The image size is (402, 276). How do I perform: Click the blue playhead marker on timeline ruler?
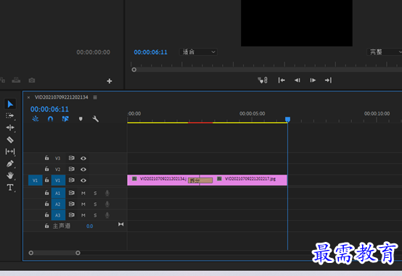click(287, 120)
